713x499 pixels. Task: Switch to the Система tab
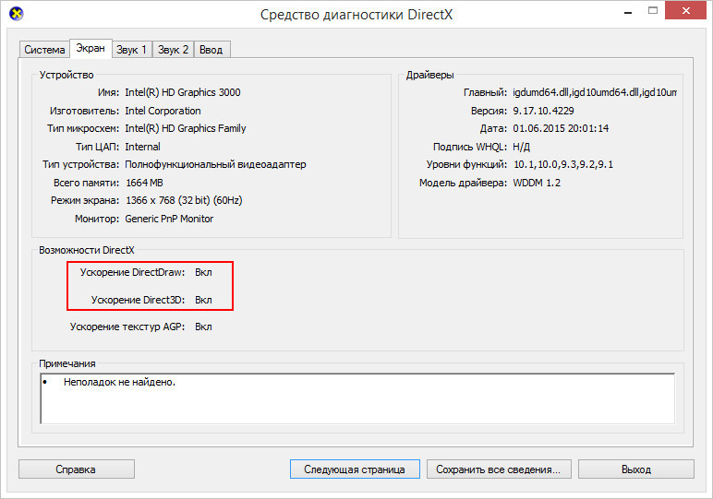tap(44, 50)
